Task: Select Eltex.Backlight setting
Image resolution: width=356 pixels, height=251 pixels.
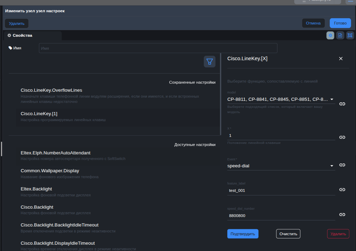Action: pyautogui.click(x=117, y=191)
